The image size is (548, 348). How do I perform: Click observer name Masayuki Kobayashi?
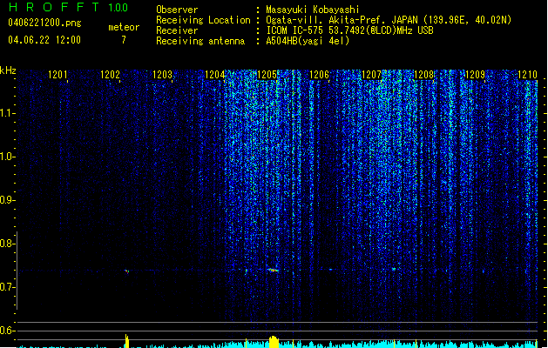coord(313,10)
